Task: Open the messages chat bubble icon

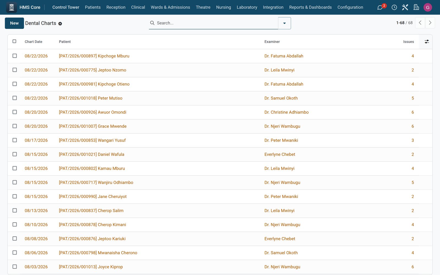Action: (x=380, y=7)
